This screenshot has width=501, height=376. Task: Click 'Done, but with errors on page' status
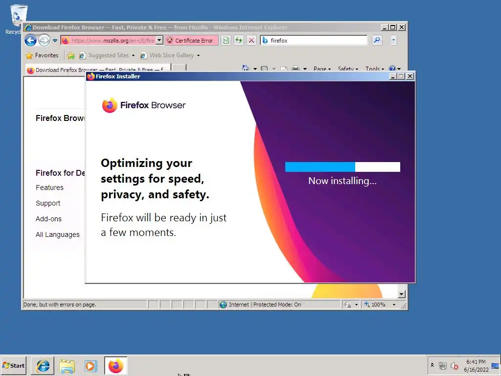[60, 305]
